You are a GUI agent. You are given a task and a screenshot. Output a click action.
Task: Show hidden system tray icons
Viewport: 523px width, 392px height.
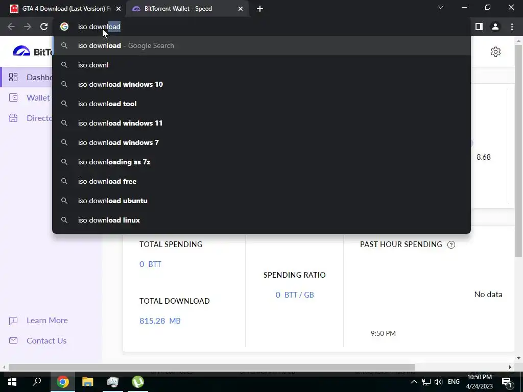[414, 382]
